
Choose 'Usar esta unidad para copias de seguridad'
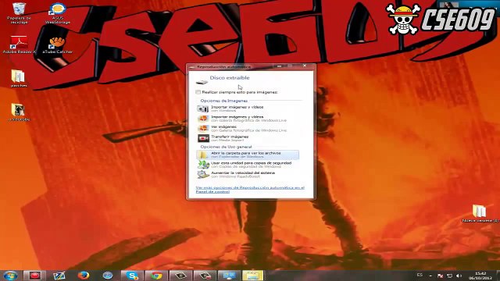(x=248, y=165)
